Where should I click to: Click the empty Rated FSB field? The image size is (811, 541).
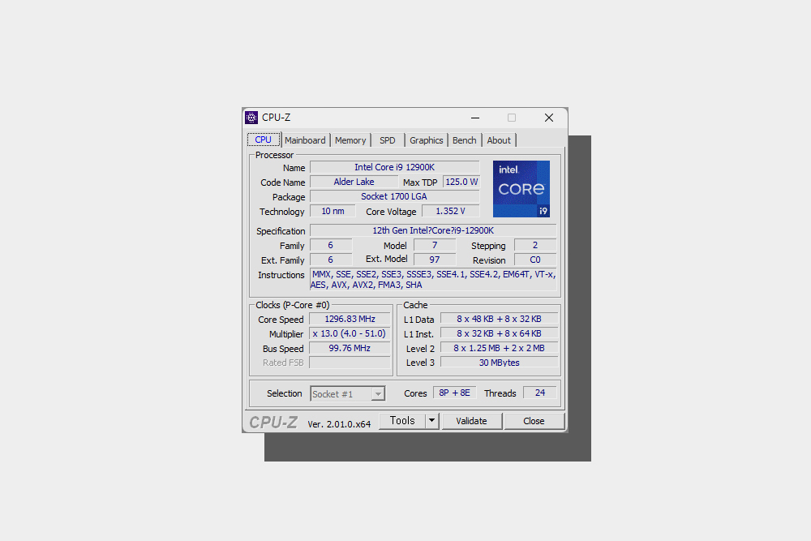tap(350, 363)
